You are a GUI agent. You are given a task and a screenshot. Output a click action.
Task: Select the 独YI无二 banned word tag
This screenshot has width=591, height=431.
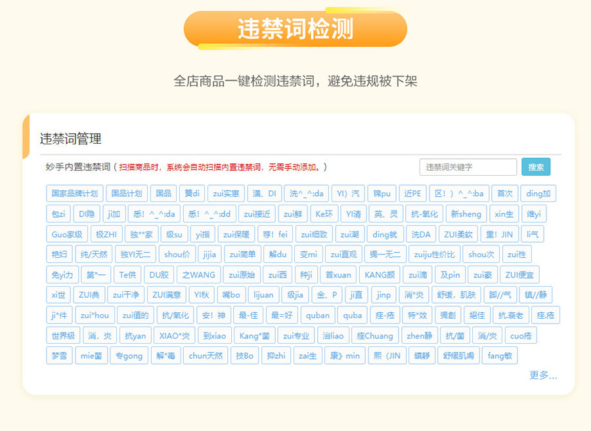[136, 255]
